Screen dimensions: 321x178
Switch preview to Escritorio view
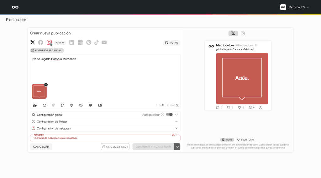click(246, 140)
